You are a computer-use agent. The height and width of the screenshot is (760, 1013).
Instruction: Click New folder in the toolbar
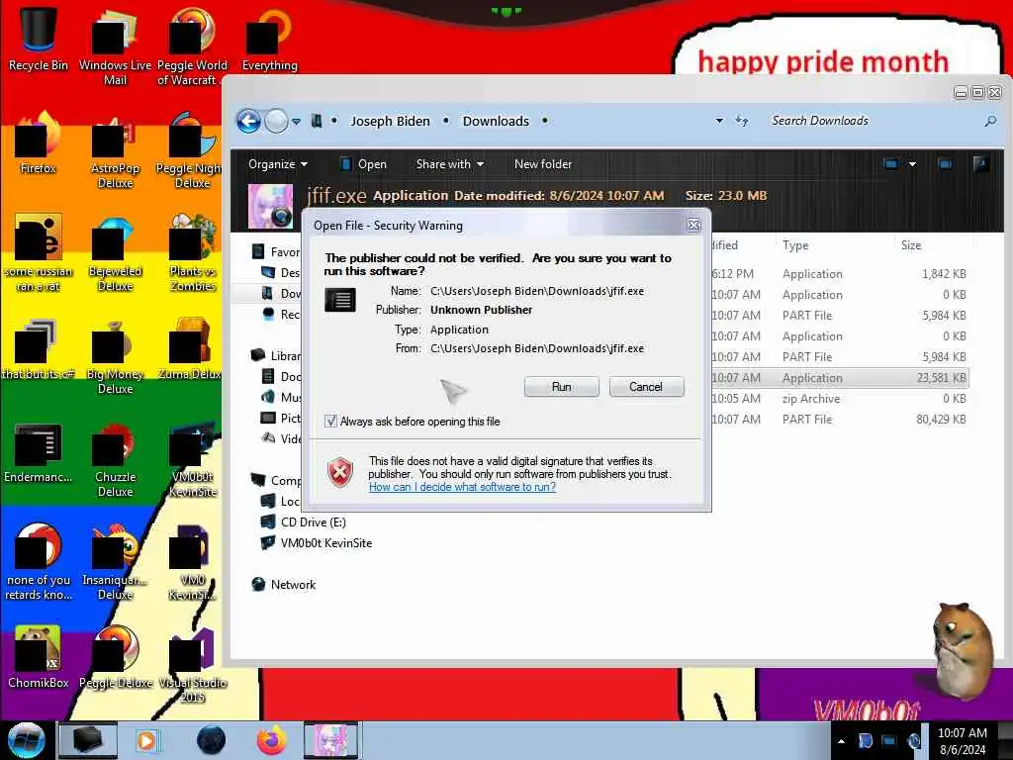tap(543, 164)
